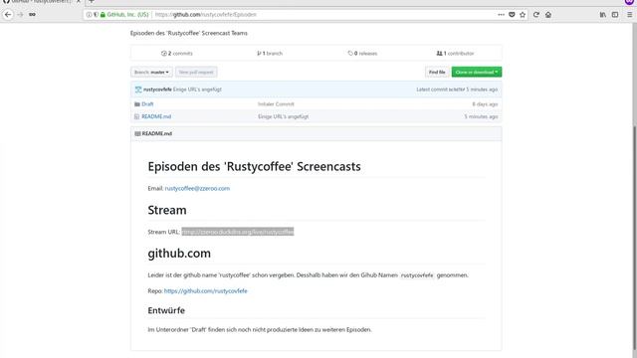Click the rustycoffee@zzeroo.com email link

pos(197,188)
